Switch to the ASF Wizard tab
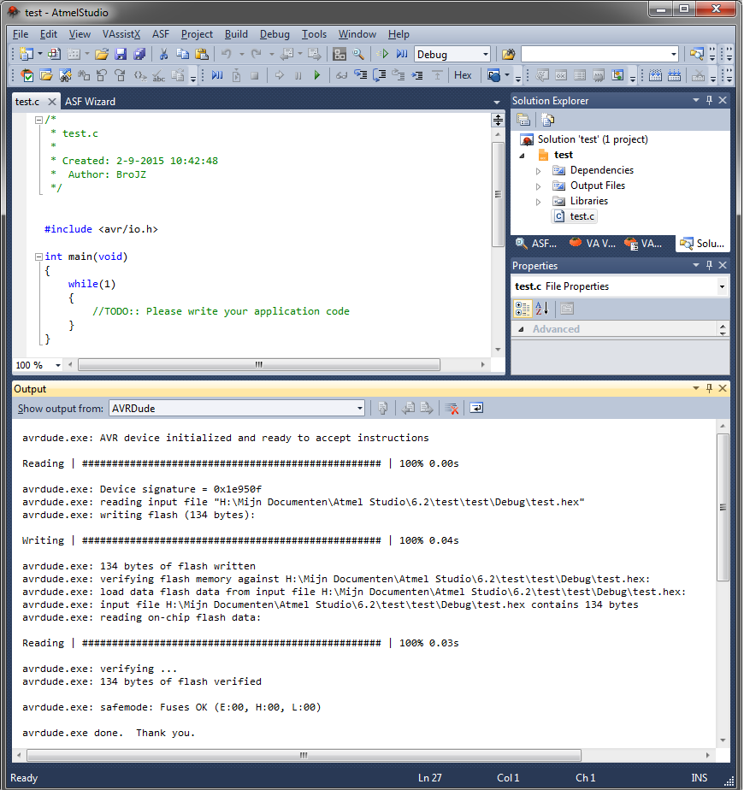 coord(91,102)
